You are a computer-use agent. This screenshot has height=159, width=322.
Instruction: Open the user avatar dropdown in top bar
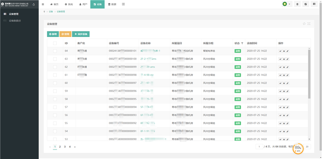[287, 4]
